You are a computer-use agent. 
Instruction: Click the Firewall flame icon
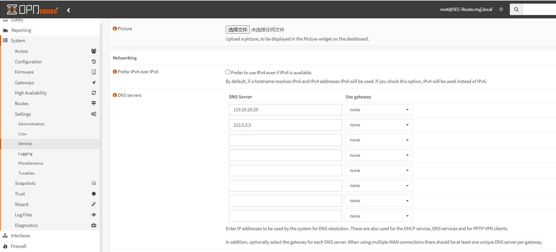tap(5, 246)
